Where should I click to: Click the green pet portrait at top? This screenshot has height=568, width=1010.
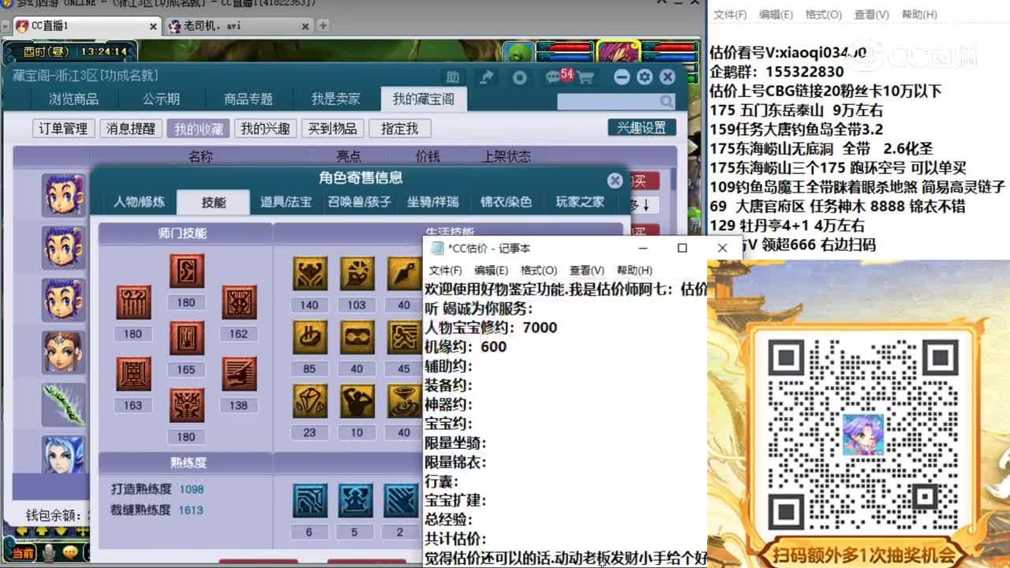518,51
